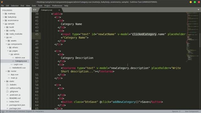The width and height of the screenshot is (201, 113).
Task: Open the Edit menu
Action: [x=7, y=6]
